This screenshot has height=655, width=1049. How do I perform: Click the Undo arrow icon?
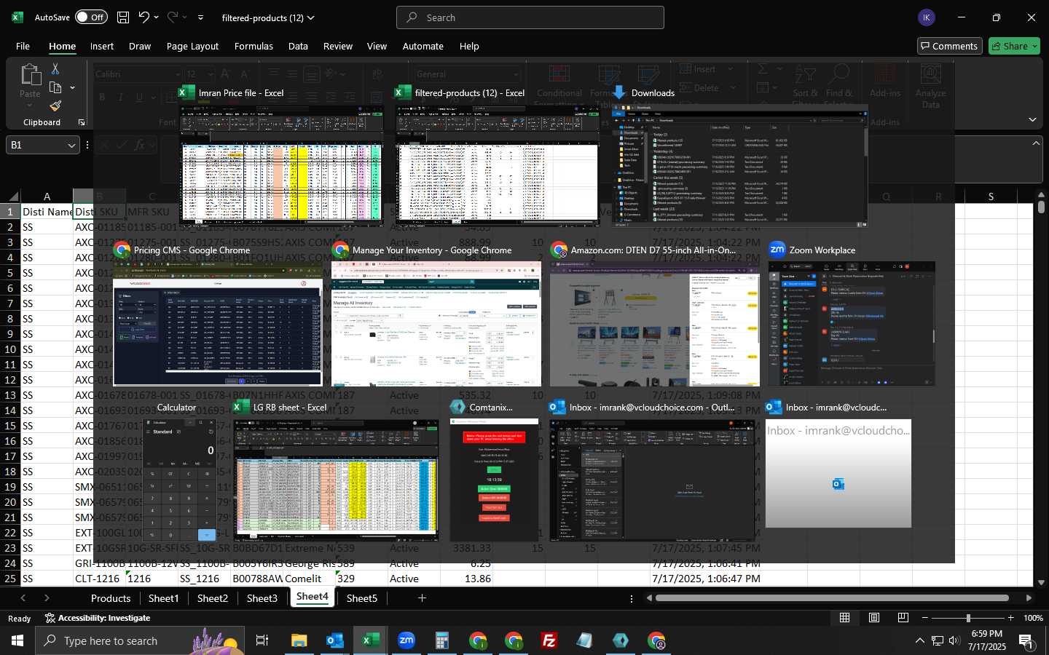(x=144, y=17)
